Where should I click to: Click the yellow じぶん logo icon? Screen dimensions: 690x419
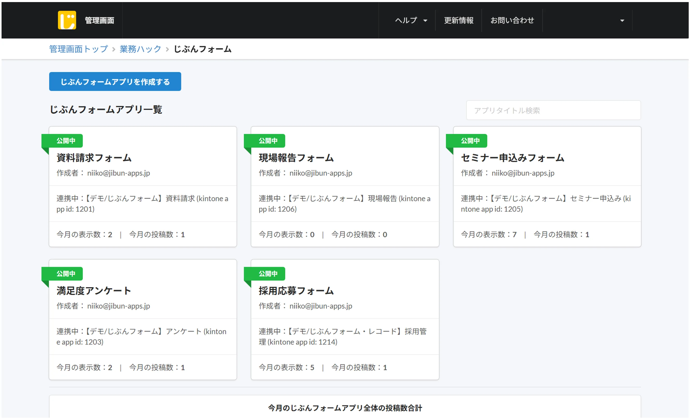67,20
